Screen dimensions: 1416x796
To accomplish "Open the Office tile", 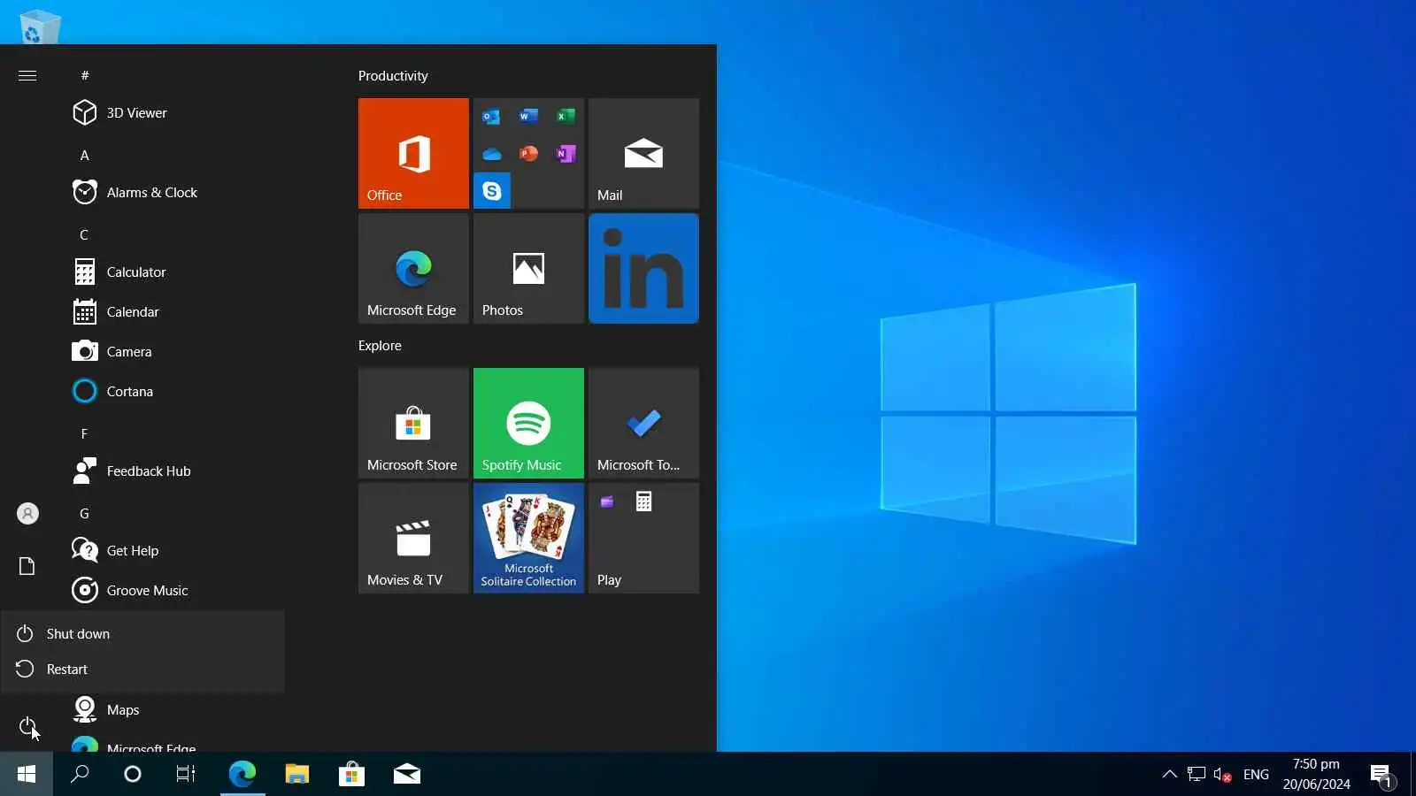I will pyautogui.click(x=413, y=153).
